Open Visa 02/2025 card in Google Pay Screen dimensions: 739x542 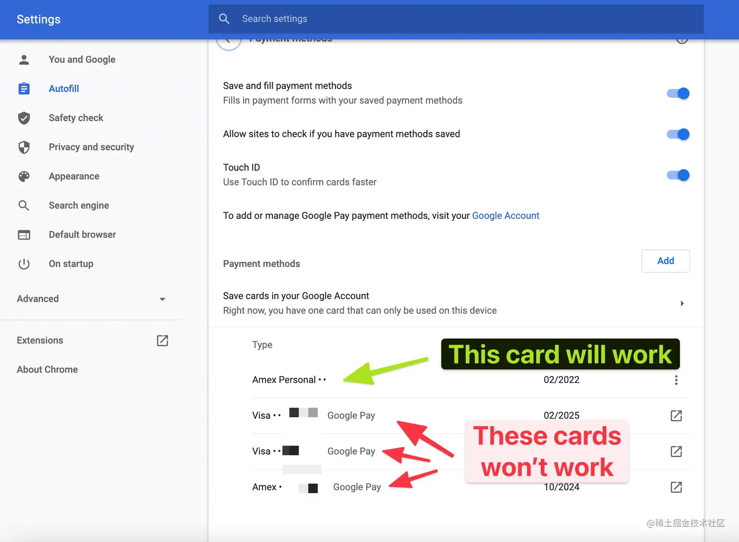[676, 416]
